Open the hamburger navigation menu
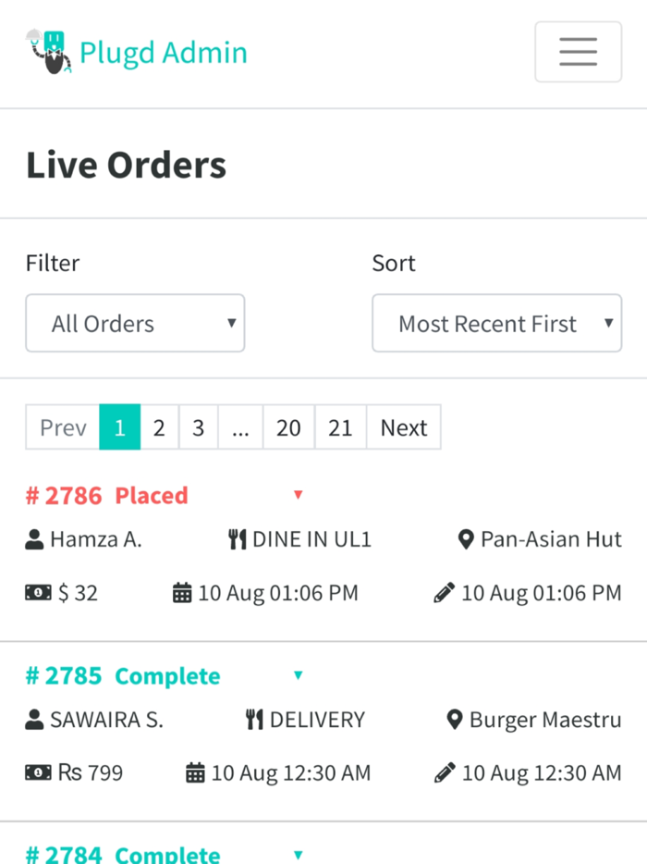Screen dimensions: 647x864 click(x=578, y=52)
